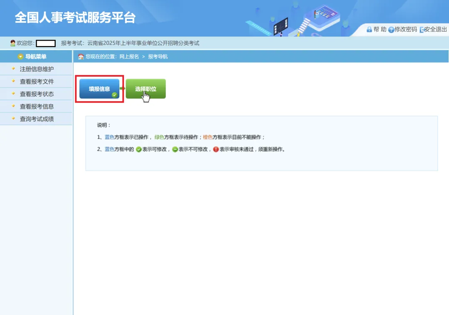Click the exit icon before 安全退出
The height and width of the screenshot is (315, 449).
point(422,29)
